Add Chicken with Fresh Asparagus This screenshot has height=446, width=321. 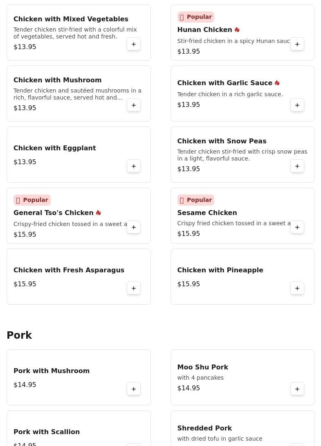pyautogui.click(x=134, y=288)
